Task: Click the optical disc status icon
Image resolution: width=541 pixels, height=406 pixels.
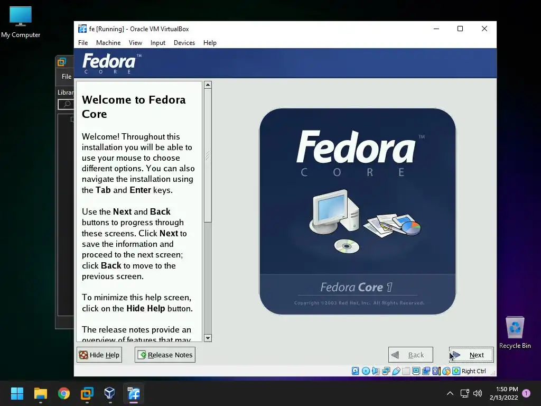Action: 366,371
